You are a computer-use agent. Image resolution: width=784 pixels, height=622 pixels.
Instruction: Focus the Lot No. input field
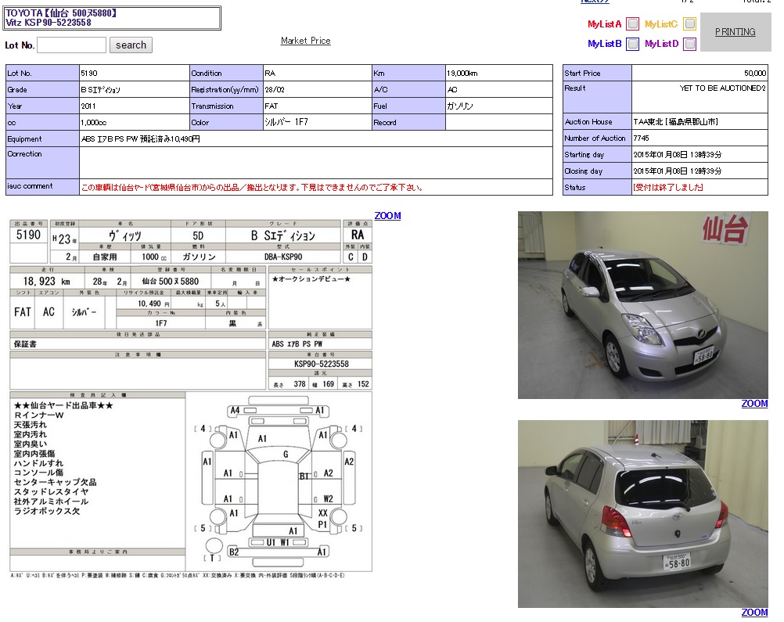[x=71, y=45]
